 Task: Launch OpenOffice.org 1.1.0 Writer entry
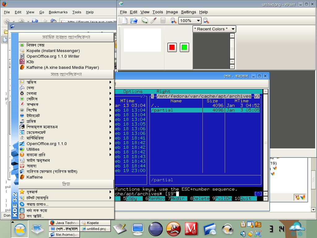pos(66,56)
